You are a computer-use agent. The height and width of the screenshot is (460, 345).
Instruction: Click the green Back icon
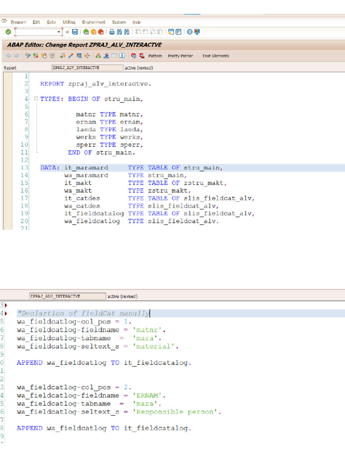[86, 32]
